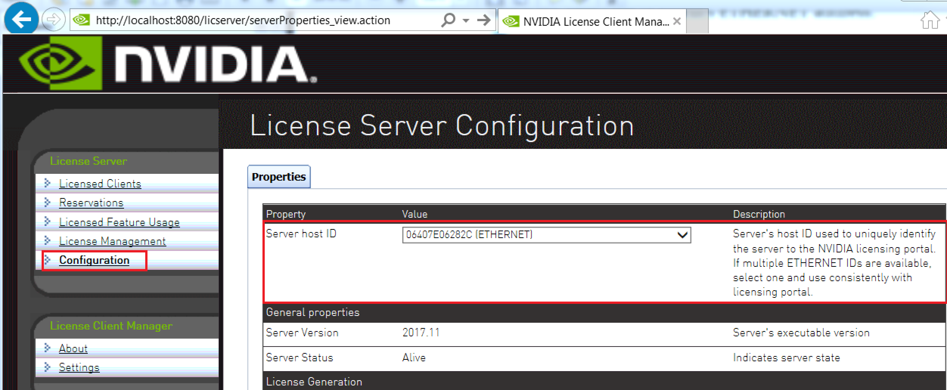Click the Go arrow beside the address bar
947x390 pixels.
(x=484, y=20)
